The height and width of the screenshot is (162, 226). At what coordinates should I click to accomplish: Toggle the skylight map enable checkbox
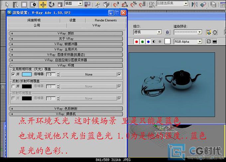click(x=119, y=74)
